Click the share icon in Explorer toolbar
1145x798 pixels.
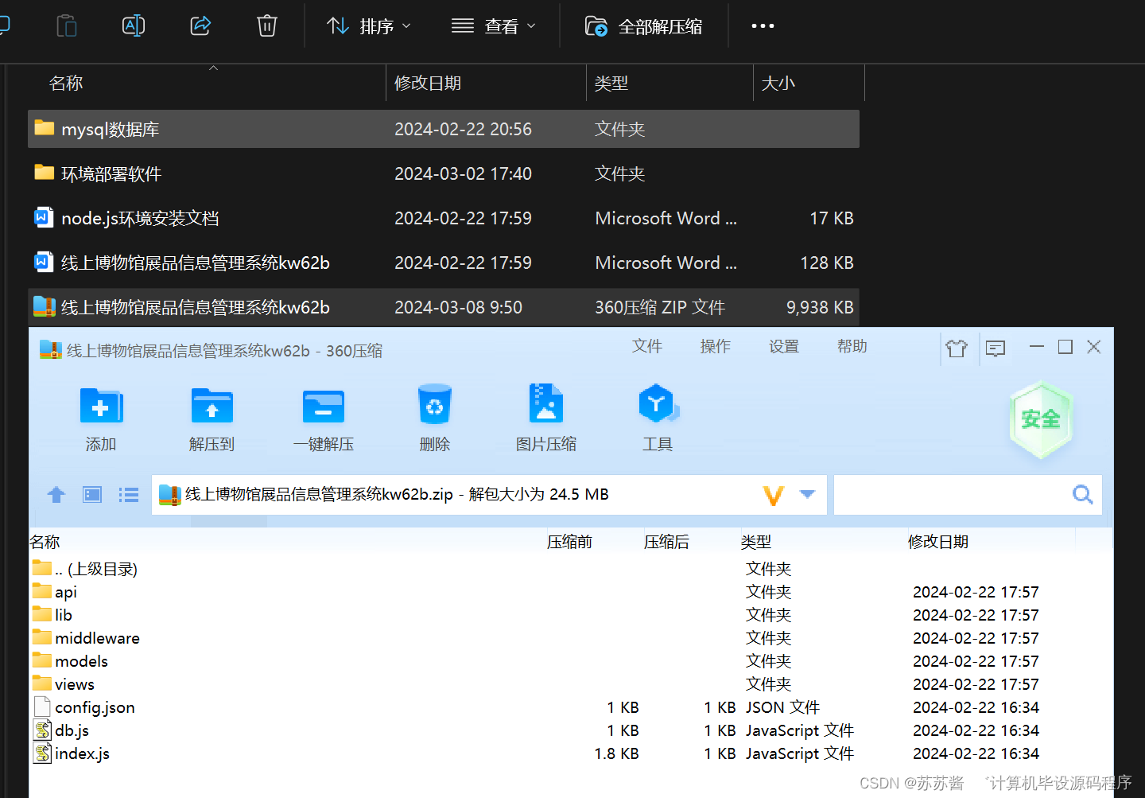point(200,25)
